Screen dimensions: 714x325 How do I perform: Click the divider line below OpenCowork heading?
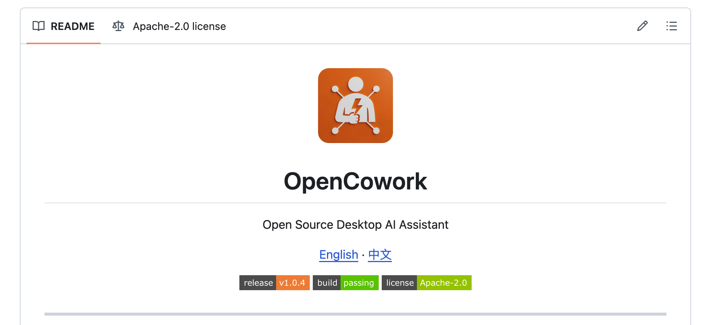pos(355,203)
